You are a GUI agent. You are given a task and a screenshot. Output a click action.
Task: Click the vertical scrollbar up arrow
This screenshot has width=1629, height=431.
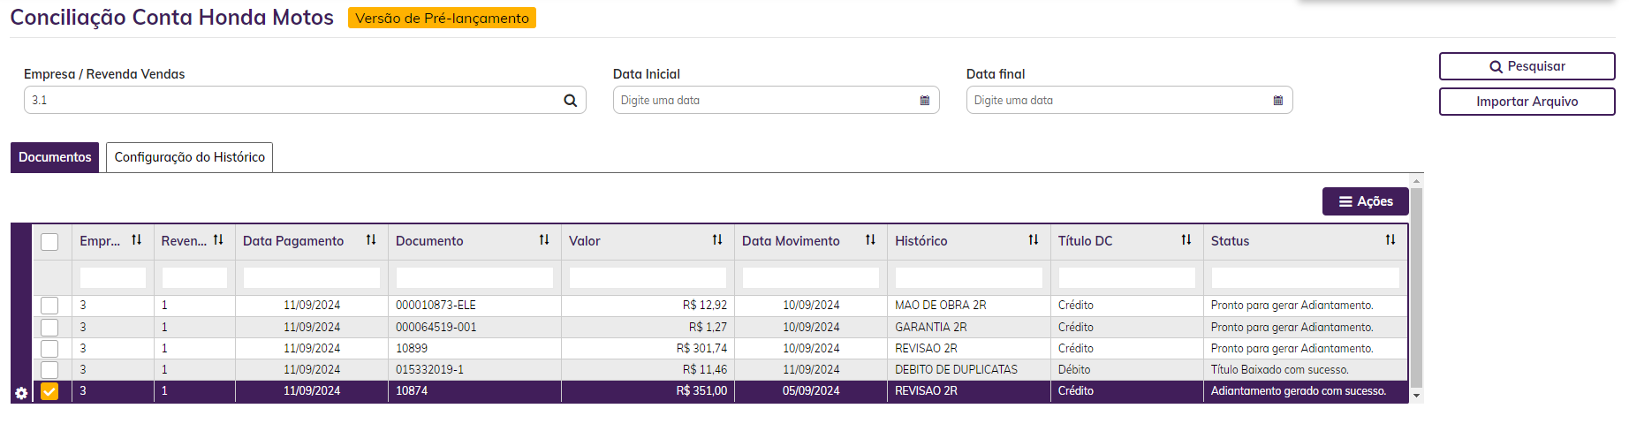(1417, 181)
